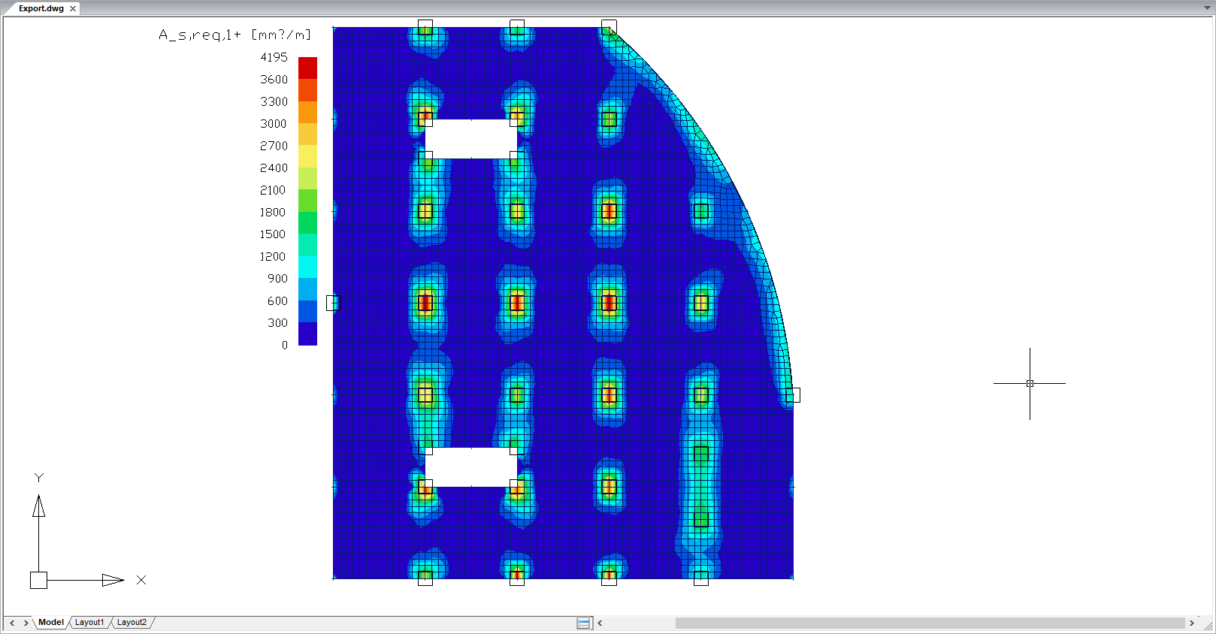This screenshot has height=634, width=1216.
Task: Click the legend value 2100
Action: (274, 190)
